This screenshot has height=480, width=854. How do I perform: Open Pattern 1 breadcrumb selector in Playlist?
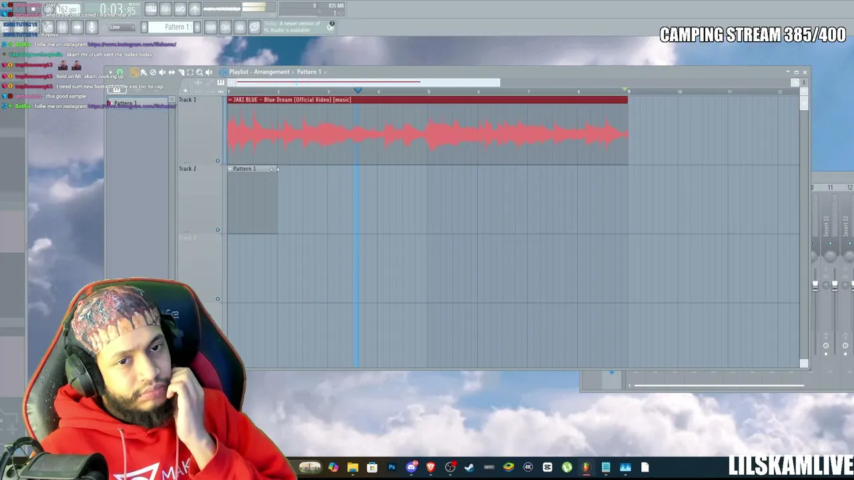[x=309, y=72]
